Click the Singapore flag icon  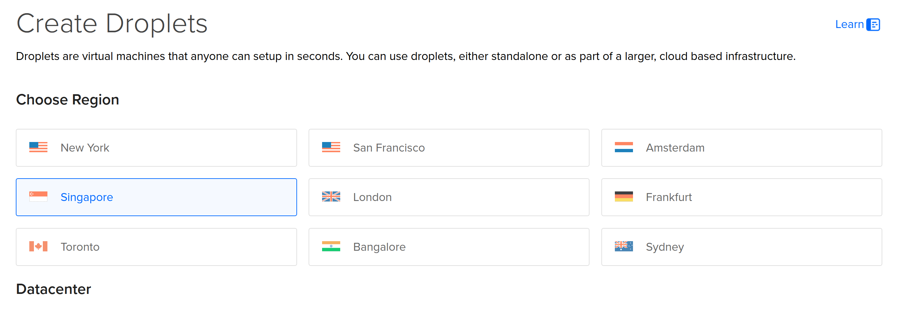[x=38, y=197]
